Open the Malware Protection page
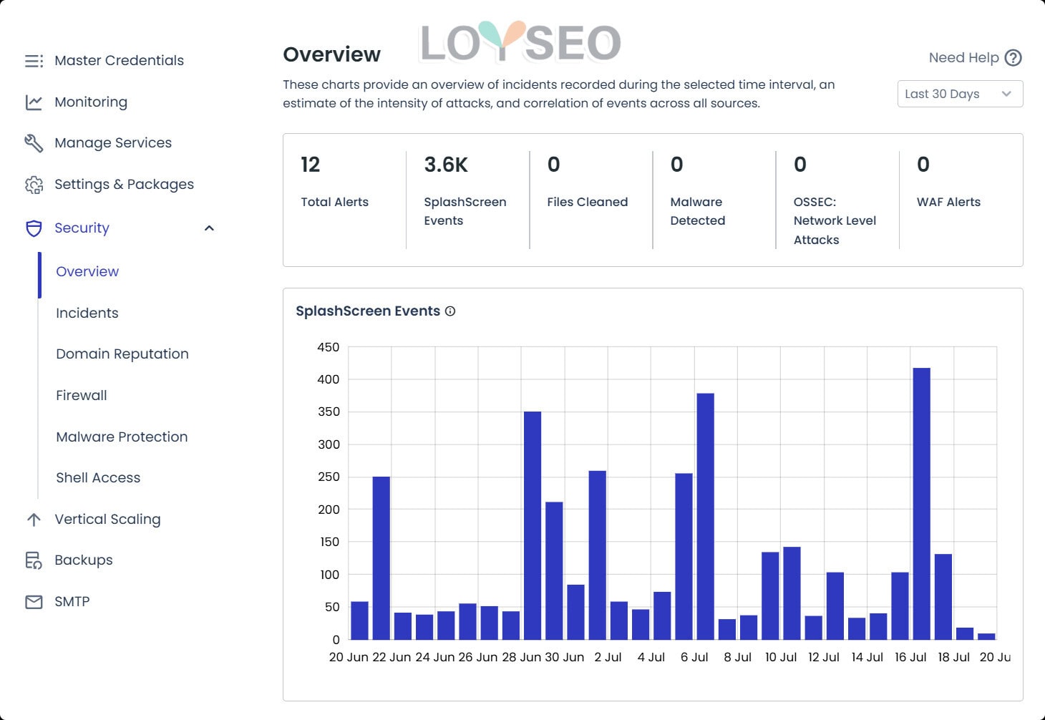The width and height of the screenshot is (1045, 720). pyautogui.click(x=122, y=437)
